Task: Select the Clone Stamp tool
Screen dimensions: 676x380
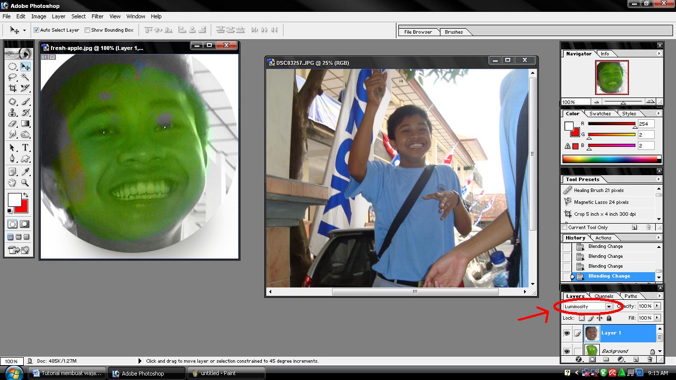Action: coord(12,112)
